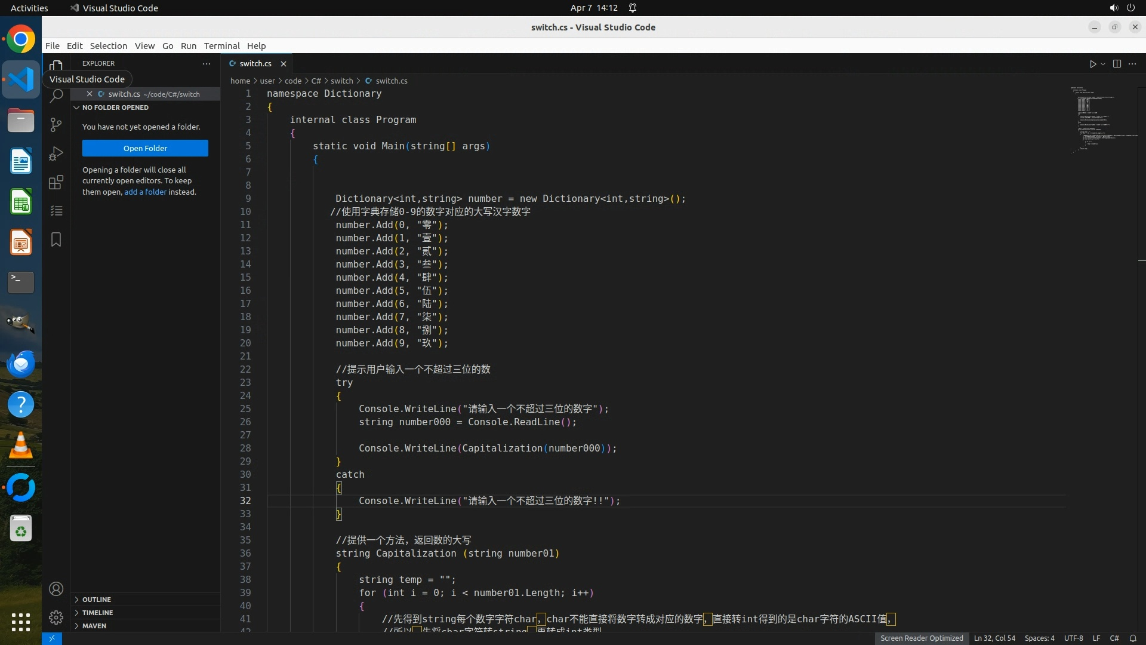This screenshot has height=645, width=1146.
Task: Run the code with play button
Action: pos(1092,64)
